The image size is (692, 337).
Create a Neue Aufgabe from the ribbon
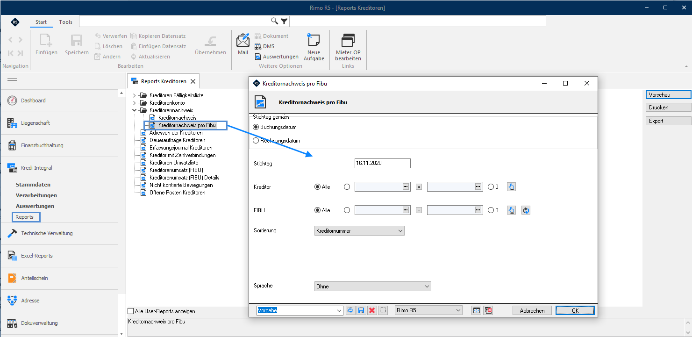point(314,47)
